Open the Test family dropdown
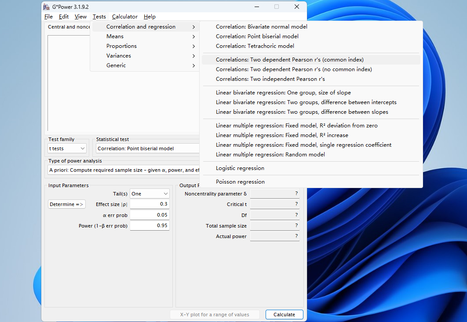 tap(67, 148)
